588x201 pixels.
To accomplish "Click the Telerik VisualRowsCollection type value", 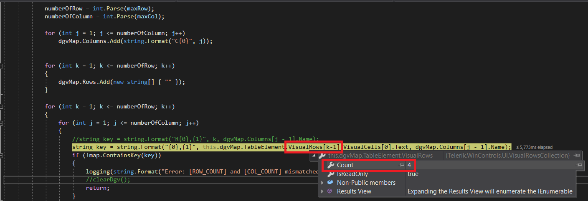I will pos(507,156).
